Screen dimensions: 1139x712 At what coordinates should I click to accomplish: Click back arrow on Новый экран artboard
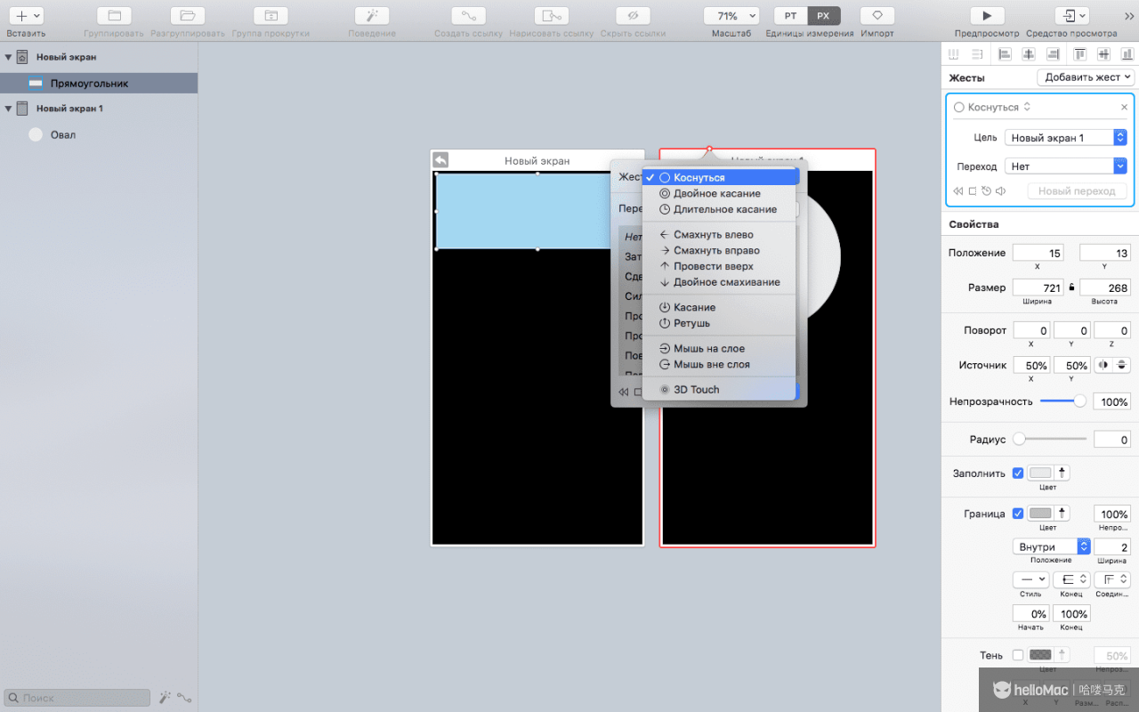[x=440, y=160]
